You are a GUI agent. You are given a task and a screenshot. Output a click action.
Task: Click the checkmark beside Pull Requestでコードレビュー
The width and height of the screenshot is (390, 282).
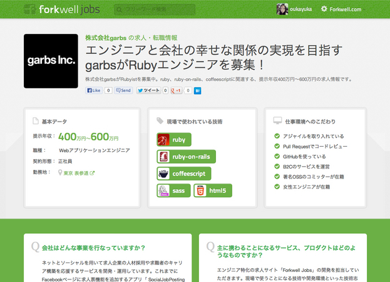coord(277,146)
